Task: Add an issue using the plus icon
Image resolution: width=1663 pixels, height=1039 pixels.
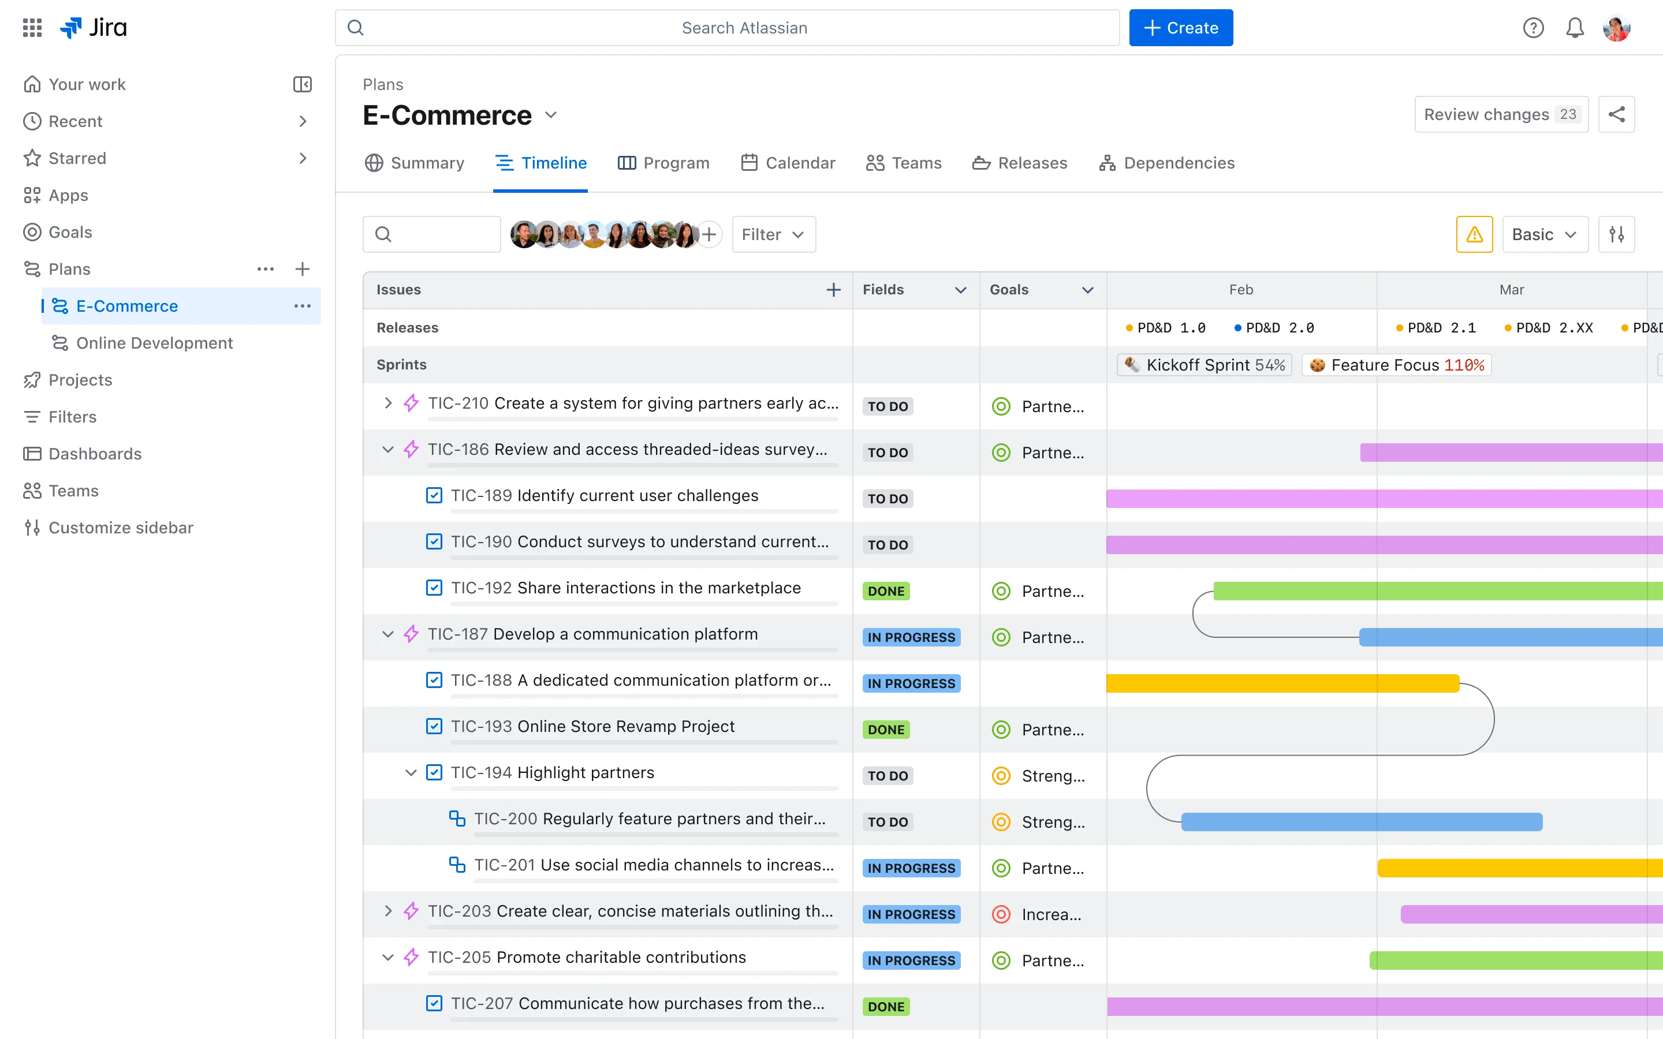Action: pos(833,289)
